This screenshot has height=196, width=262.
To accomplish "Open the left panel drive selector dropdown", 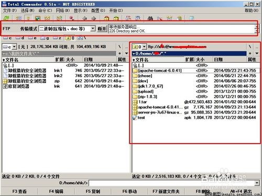I will coord(14,47).
